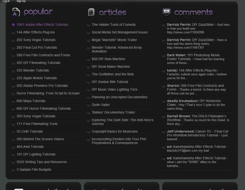
Task: Open DIY Music Video Lighting Trick
Action: click(x=114, y=90)
